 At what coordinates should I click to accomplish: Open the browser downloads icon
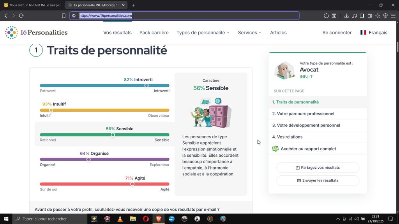pos(346,16)
